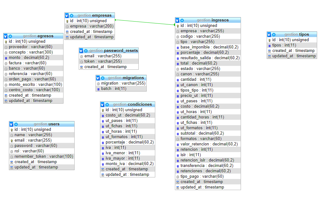Click 'monto_escrito : varchar(100)' row
327x198 pixels.
tap(33, 85)
